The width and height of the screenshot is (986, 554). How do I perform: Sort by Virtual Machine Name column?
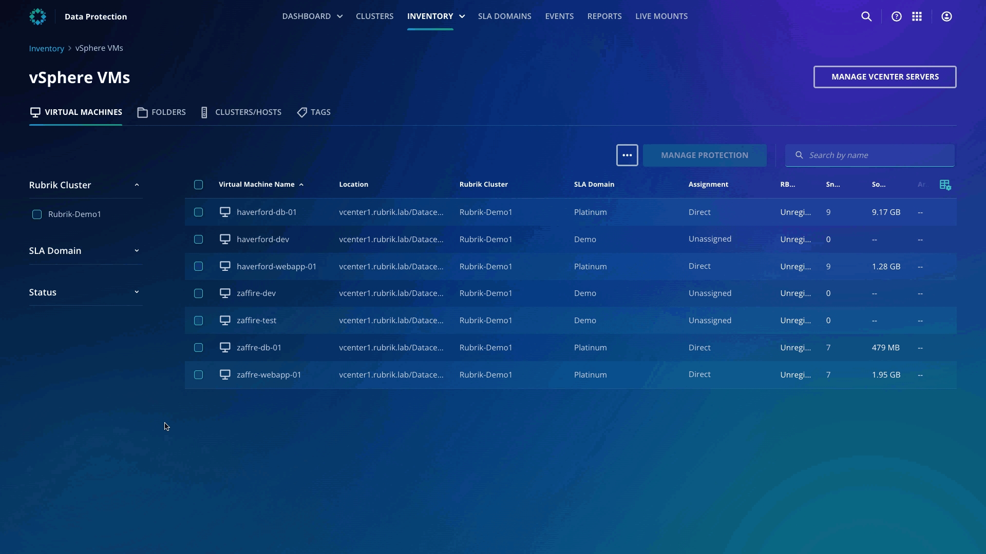click(x=256, y=185)
